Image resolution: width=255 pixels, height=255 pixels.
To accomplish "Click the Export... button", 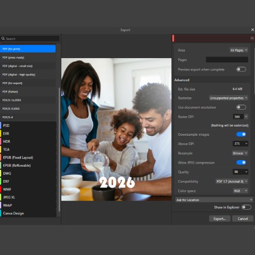I will pos(220,219).
